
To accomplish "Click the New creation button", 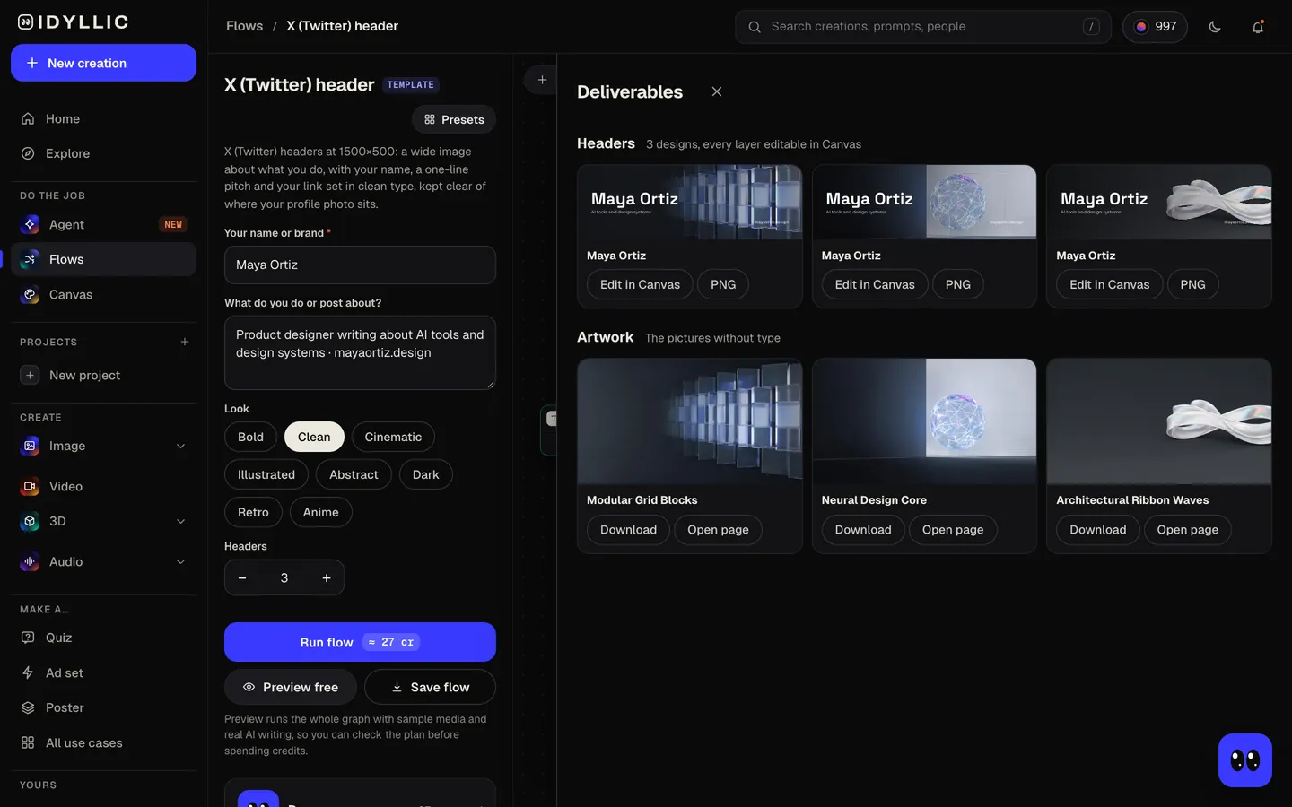I will click(x=103, y=63).
